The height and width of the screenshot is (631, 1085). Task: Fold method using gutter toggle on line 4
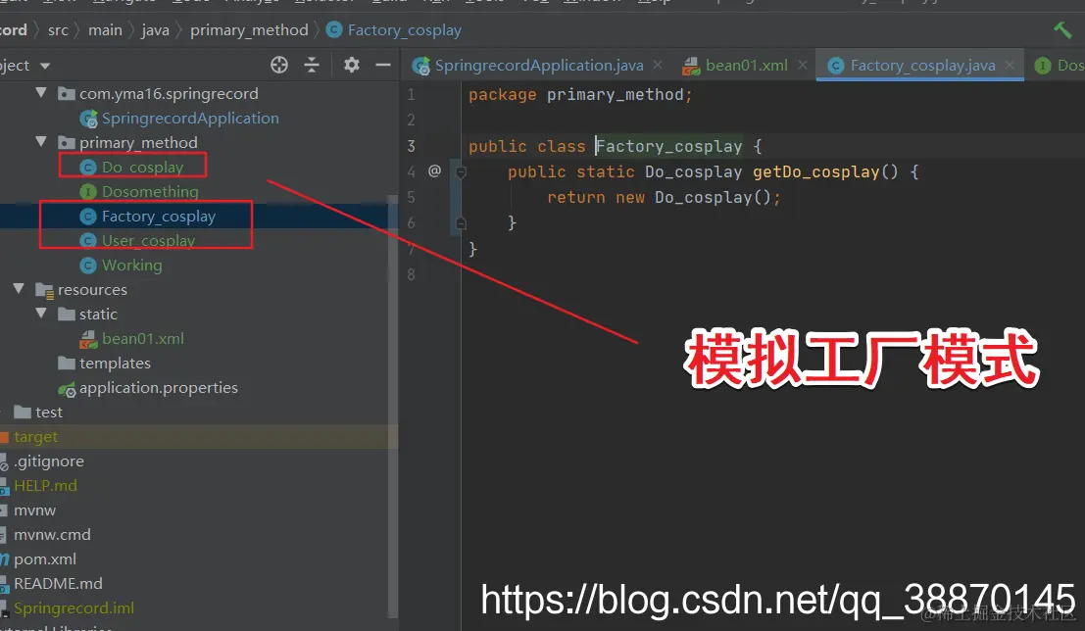[461, 171]
